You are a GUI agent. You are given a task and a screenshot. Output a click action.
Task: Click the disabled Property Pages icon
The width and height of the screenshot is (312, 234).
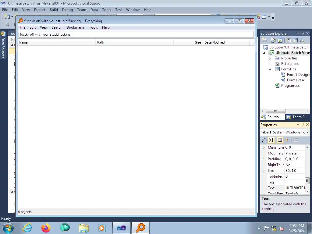tap(296, 140)
